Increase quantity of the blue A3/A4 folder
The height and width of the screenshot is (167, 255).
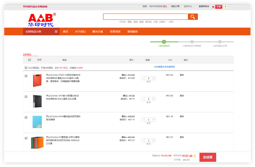point(154,120)
